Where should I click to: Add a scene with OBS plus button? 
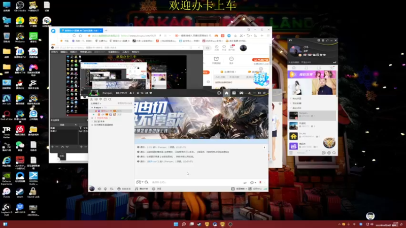pyautogui.click(x=52, y=147)
